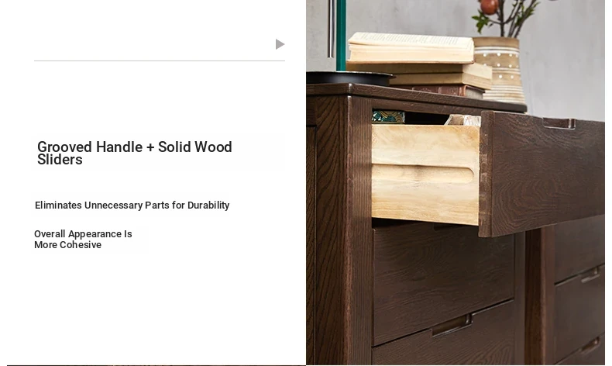
Task: Click the patterned item inside the open drawer
Action: coord(388,117)
